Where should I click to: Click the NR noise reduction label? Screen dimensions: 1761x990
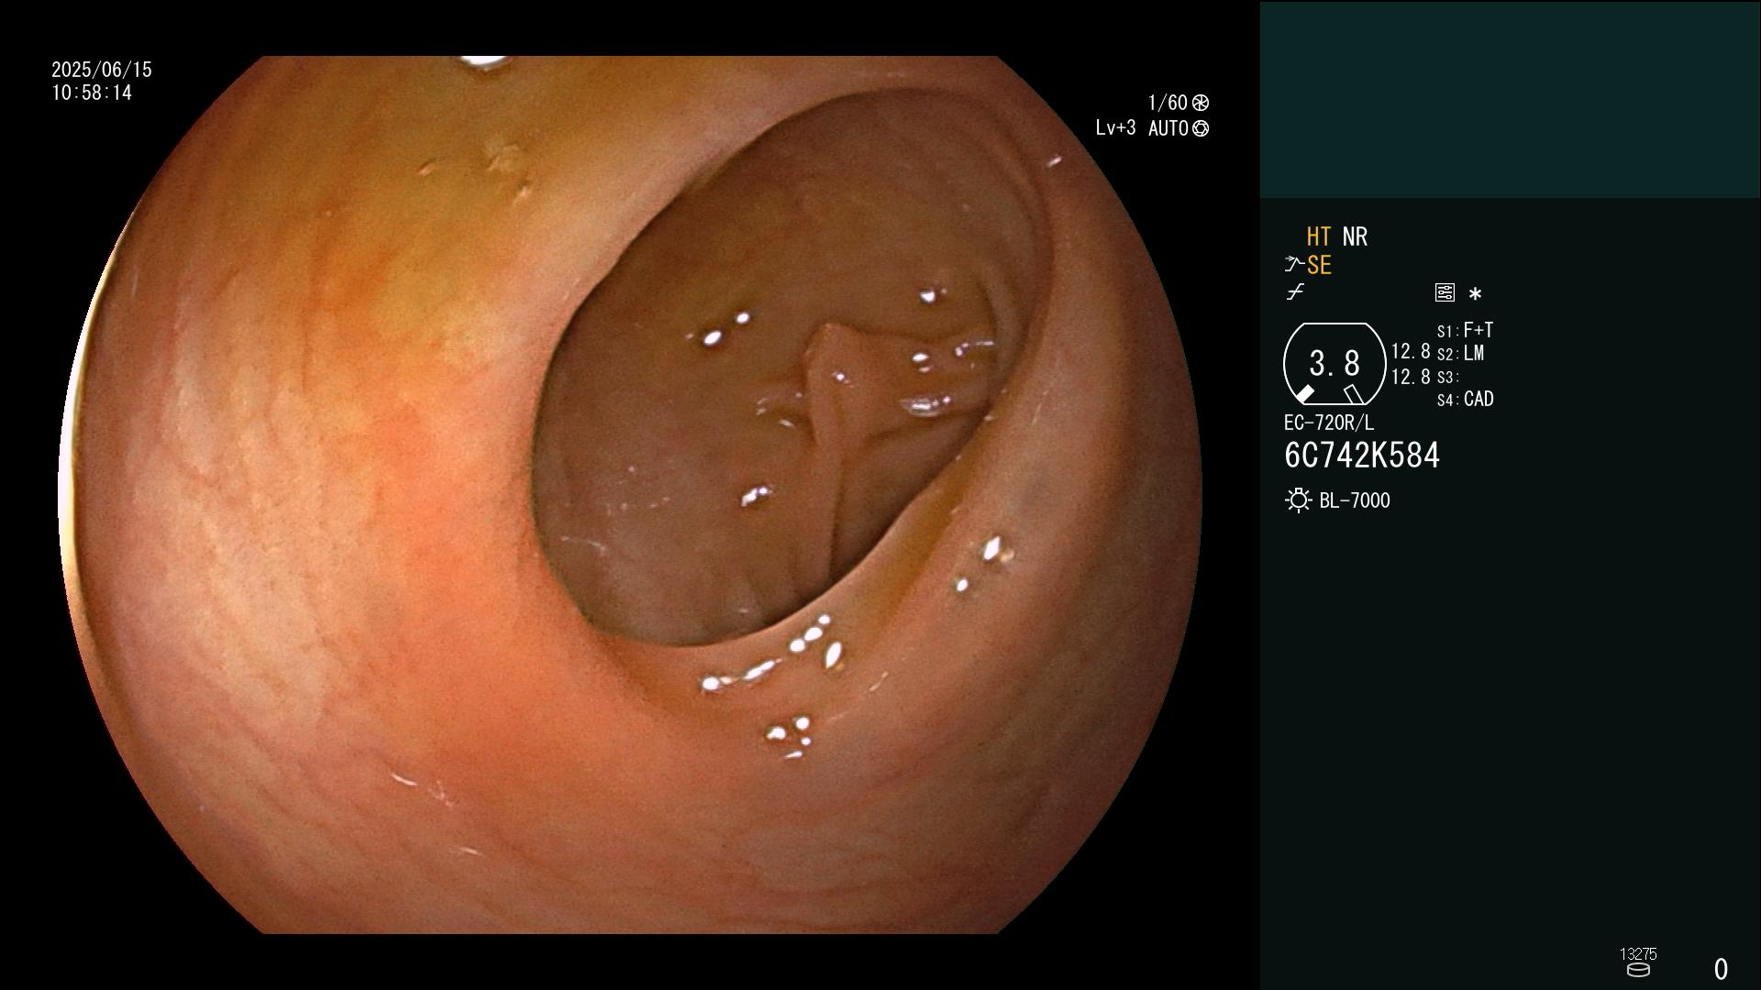coord(1355,236)
